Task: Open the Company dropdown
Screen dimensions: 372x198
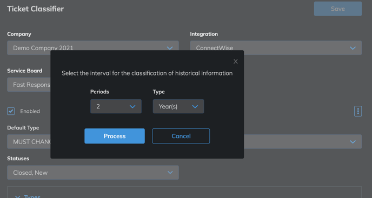Action: point(93,48)
